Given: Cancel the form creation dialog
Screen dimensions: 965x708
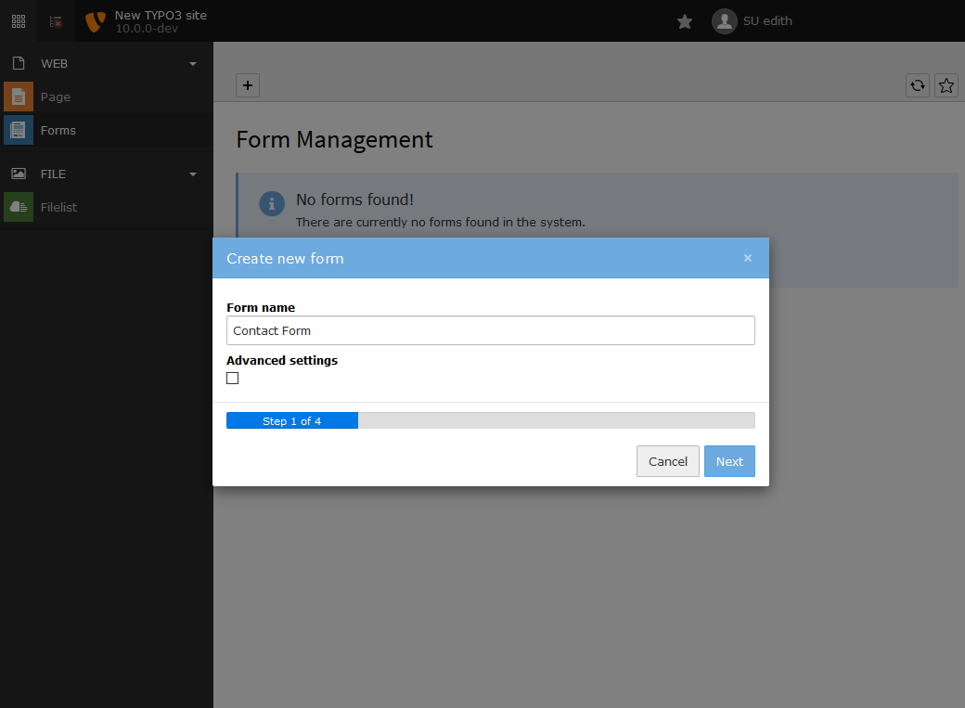Looking at the screenshot, I should click(x=667, y=461).
